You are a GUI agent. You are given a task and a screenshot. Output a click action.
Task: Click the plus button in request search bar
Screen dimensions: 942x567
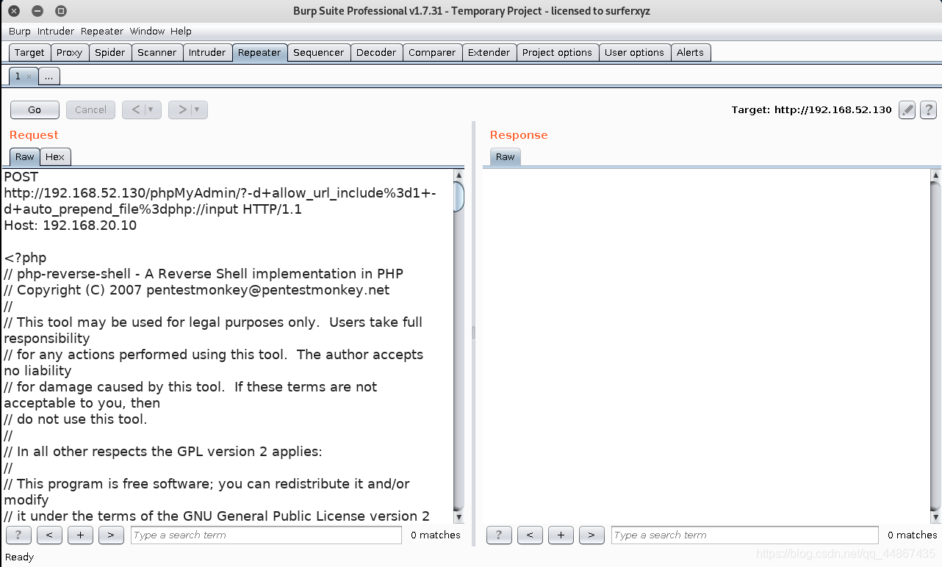80,535
